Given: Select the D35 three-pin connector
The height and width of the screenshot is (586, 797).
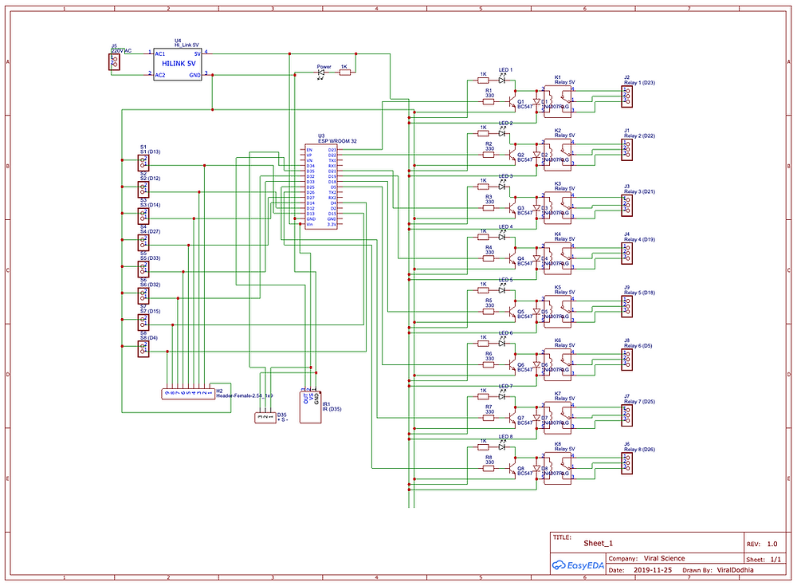Looking at the screenshot, I should 265,418.
